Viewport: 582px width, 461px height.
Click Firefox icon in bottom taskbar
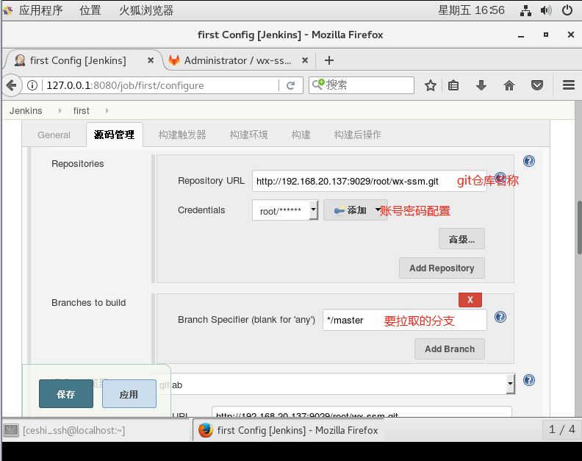pos(206,430)
